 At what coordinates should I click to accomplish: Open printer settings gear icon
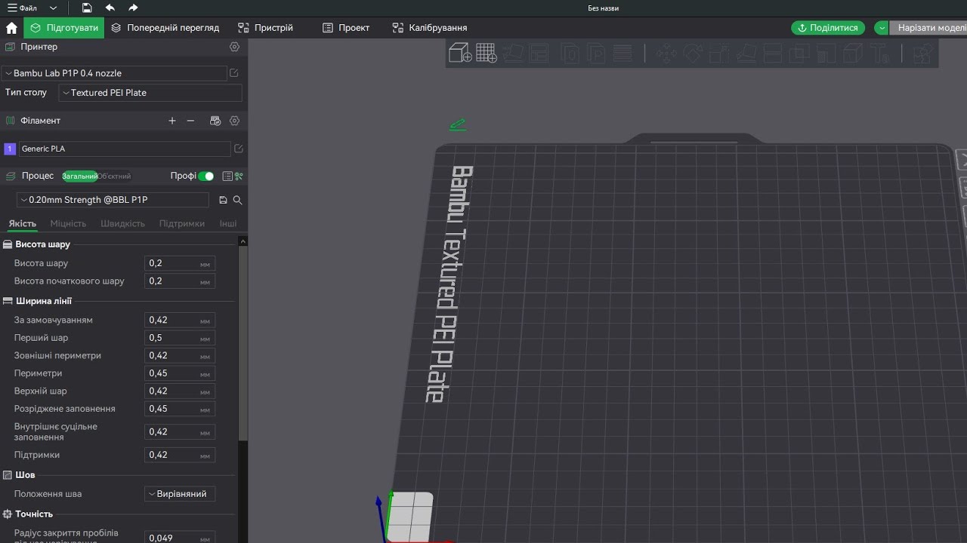click(234, 47)
